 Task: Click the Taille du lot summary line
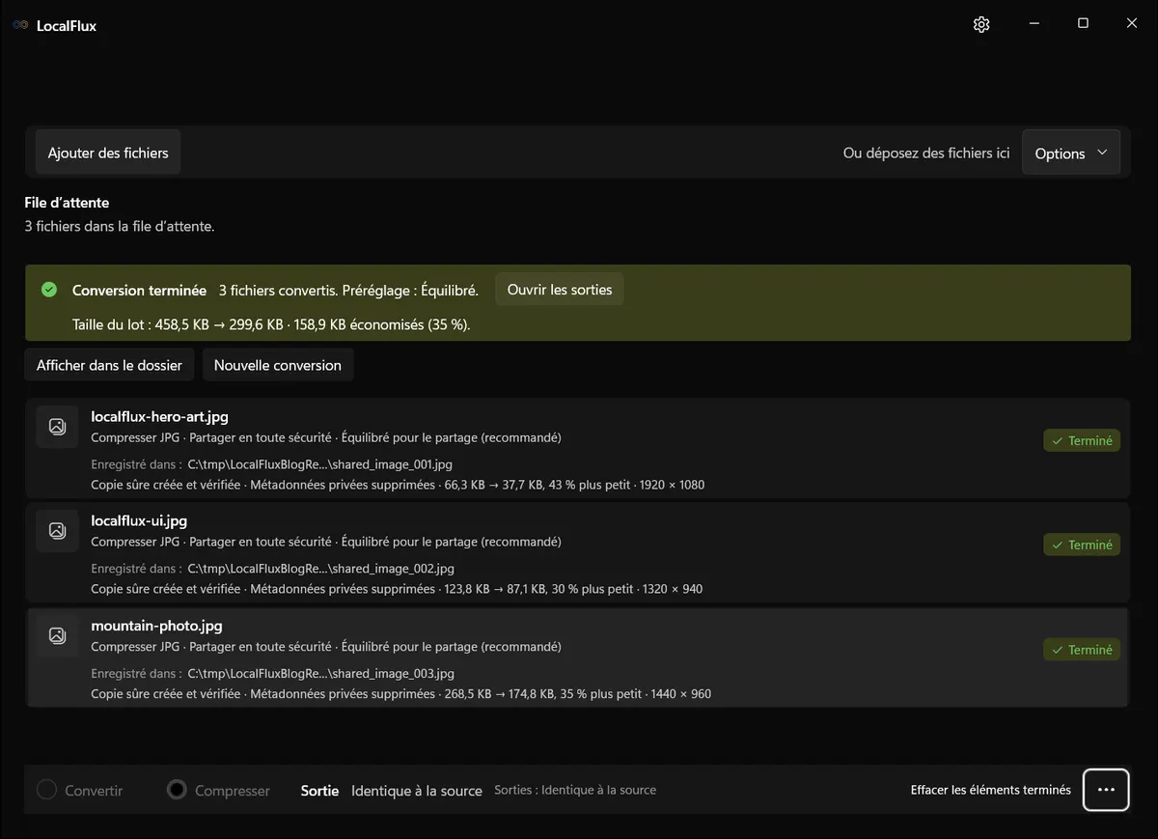point(271,324)
